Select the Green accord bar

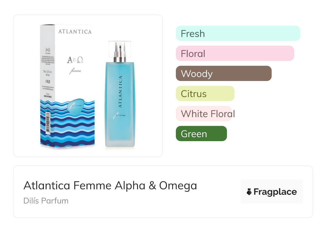tap(201, 134)
